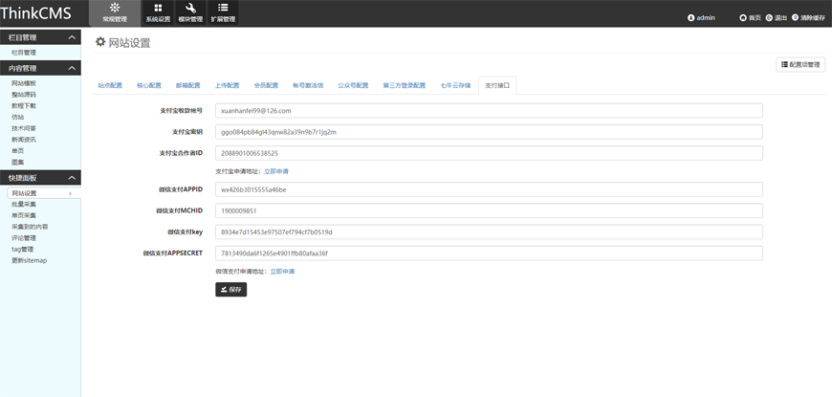Click the 支付宝收款帐号 input field

click(x=489, y=111)
